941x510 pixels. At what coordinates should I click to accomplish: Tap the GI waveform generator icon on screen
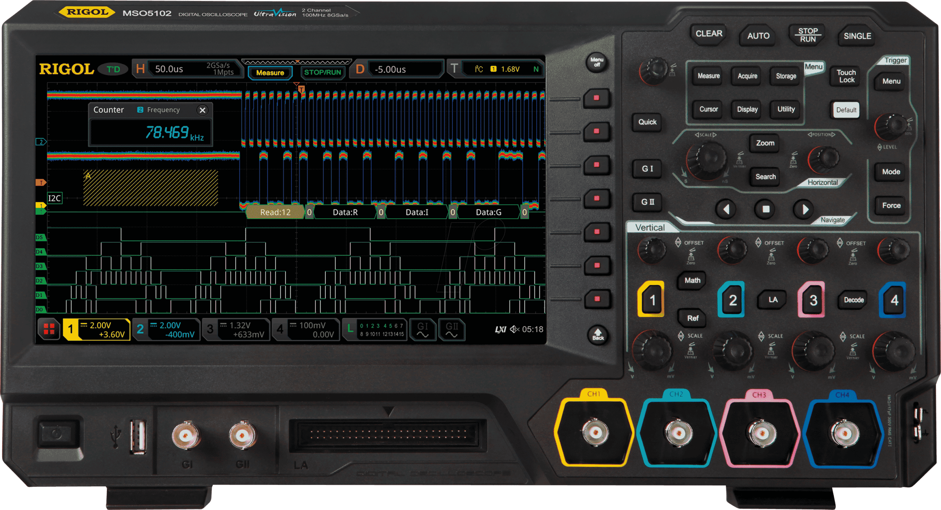[x=423, y=329]
